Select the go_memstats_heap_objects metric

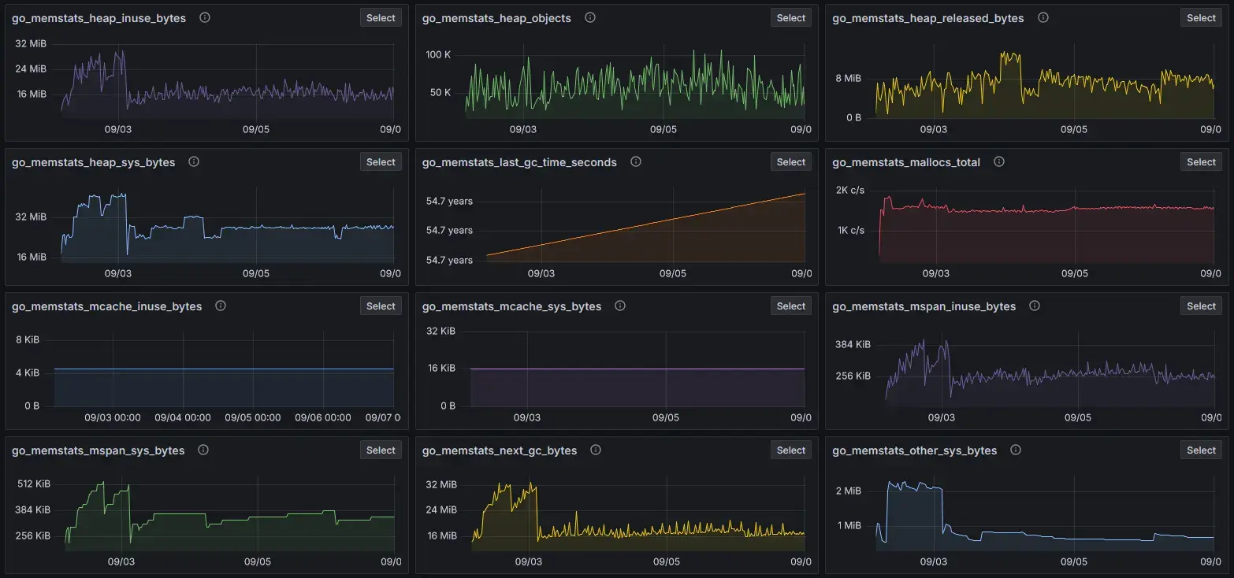pos(791,18)
